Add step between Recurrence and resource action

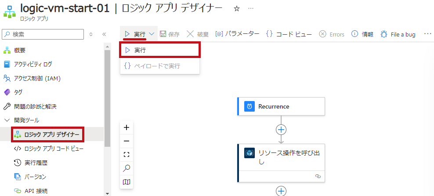click(281, 129)
